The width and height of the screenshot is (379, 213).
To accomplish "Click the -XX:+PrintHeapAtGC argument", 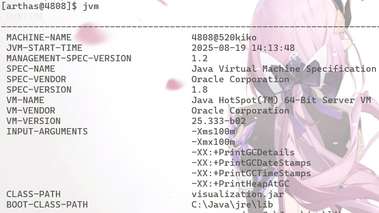I will pos(241,183).
